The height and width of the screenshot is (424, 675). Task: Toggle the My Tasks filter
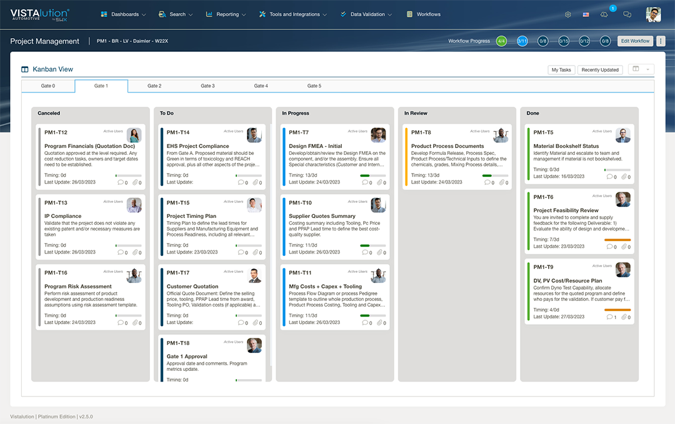pos(561,70)
